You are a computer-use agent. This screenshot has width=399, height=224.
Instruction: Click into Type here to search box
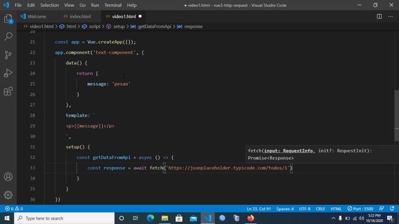click(64, 218)
